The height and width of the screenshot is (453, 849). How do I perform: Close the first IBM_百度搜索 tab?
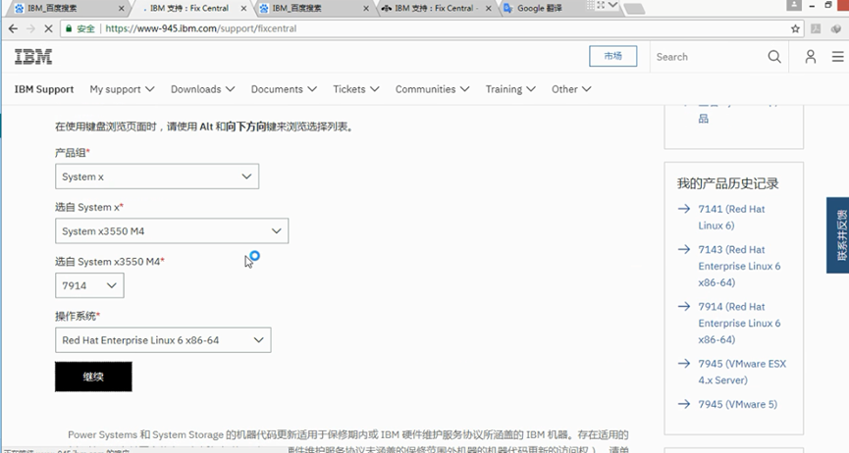[x=122, y=8]
